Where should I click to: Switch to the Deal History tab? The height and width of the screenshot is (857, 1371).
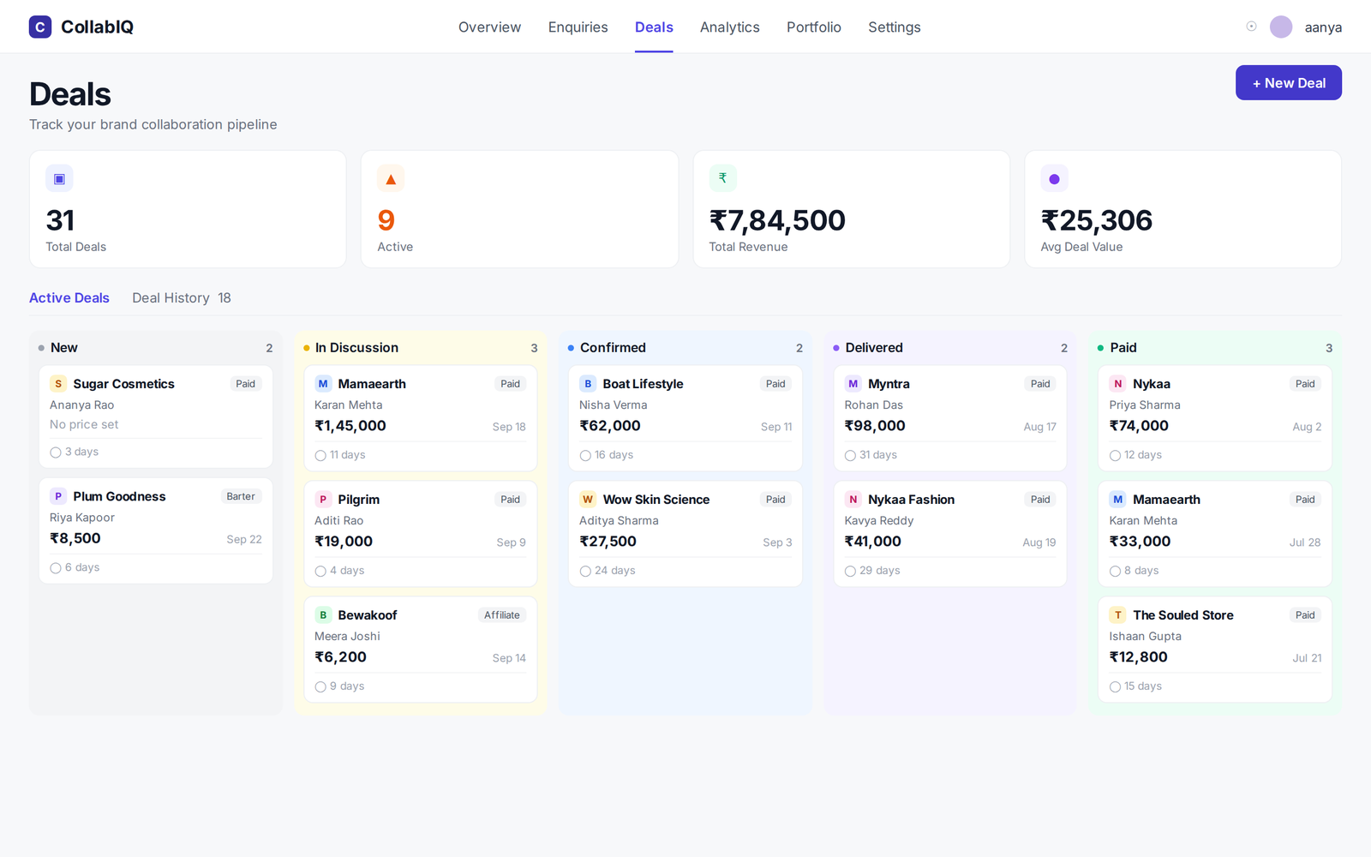[182, 298]
